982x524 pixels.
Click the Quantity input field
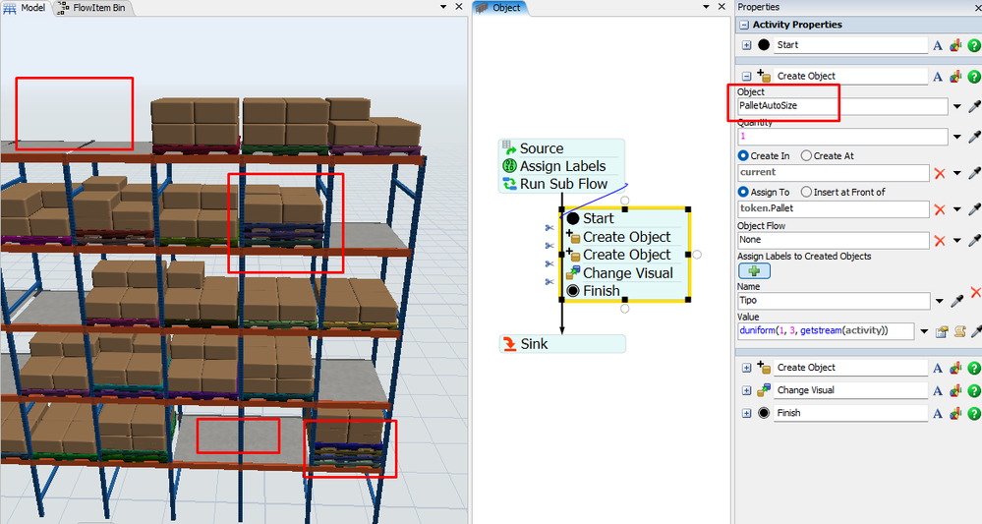(842, 137)
